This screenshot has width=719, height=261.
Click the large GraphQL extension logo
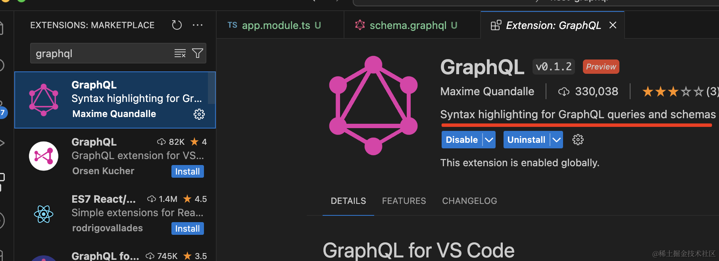pos(373,106)
